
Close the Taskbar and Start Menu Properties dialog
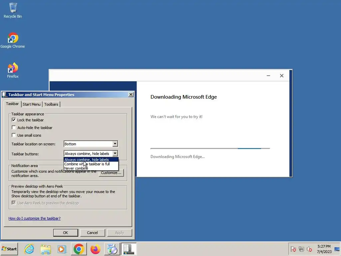pos(131,94)
